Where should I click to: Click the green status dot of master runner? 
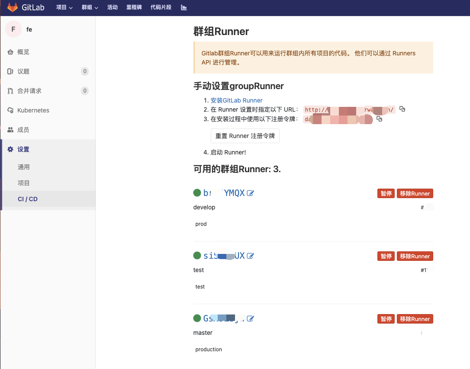click(x=197, y=318)
